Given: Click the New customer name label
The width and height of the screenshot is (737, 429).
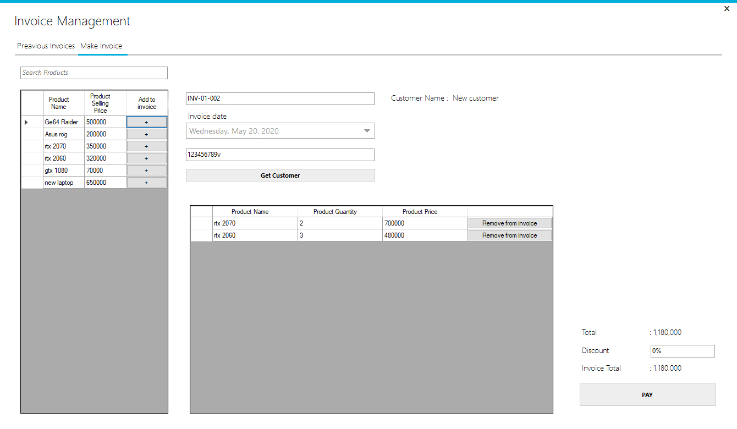Looking at the screenshot, I should 476,98.
